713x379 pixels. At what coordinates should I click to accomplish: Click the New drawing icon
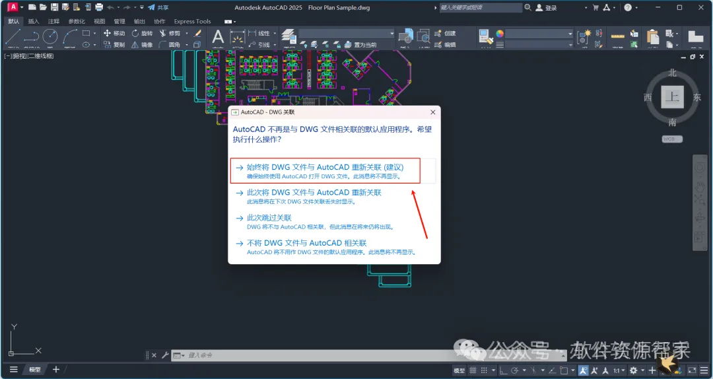pos(32,7)
